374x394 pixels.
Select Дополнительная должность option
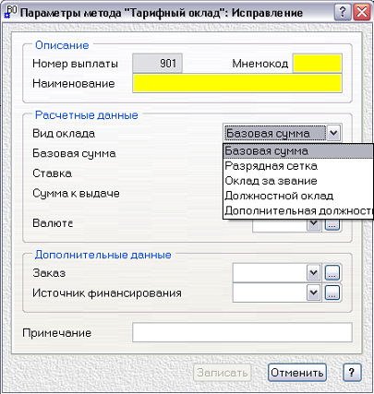298,211
